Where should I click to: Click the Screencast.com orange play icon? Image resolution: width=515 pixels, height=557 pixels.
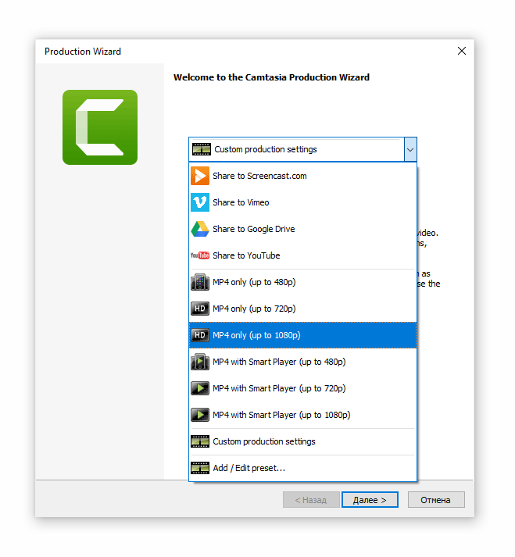pyautogui.click(x=200, y=176)
